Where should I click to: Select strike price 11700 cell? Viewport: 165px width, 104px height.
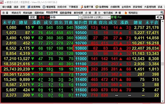pos(81,95)
